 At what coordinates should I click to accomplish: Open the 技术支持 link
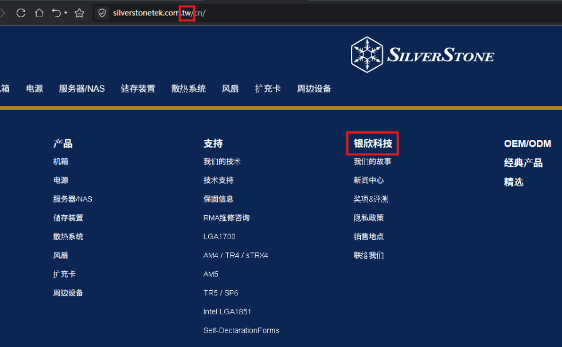(x=218, y=180)
